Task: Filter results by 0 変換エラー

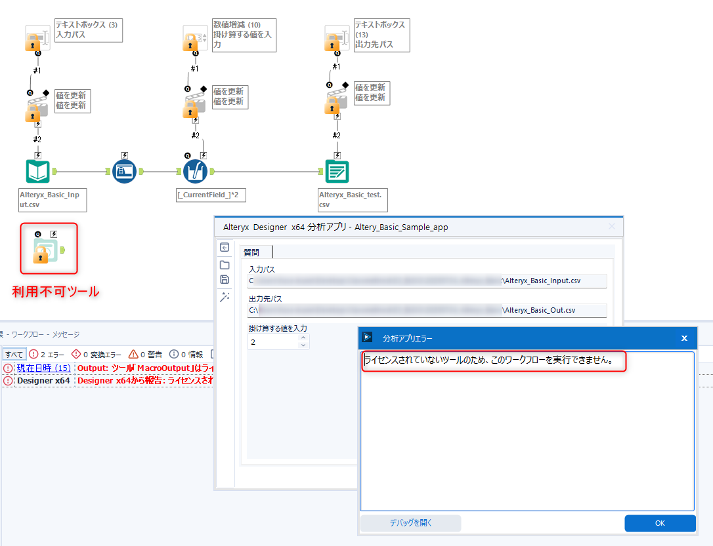Action: [97, 355]
